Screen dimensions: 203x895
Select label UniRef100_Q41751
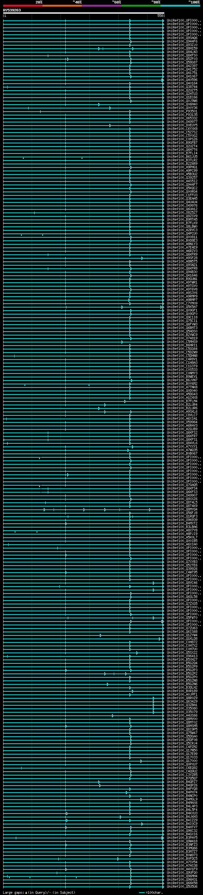click(182, 73)
